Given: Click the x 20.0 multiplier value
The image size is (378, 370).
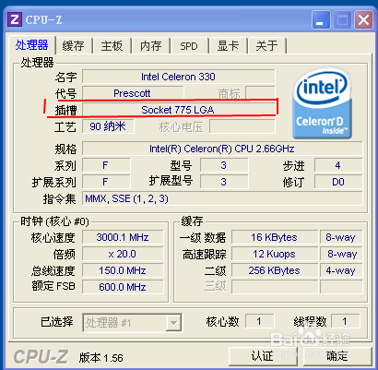Looking at the screenshot, I should tap(123, 254).
